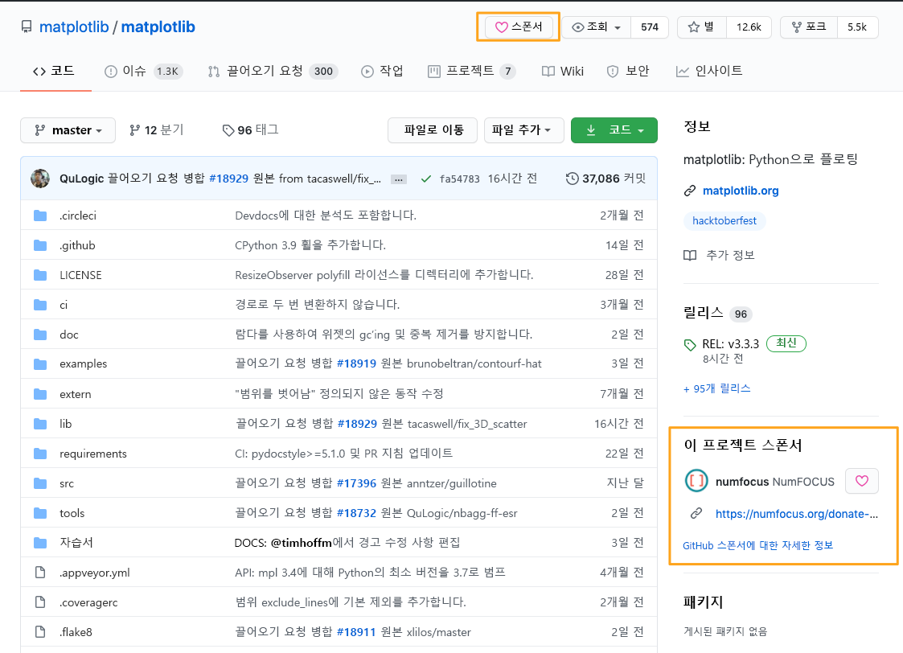Click the repository book icon beside matplotlib
The height and width of the screenshot is (653, 903).
coord(27,27)
